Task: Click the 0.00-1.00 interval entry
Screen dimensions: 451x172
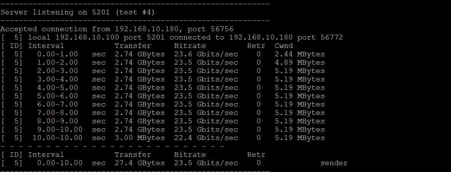Action: [x=57, y=54]
